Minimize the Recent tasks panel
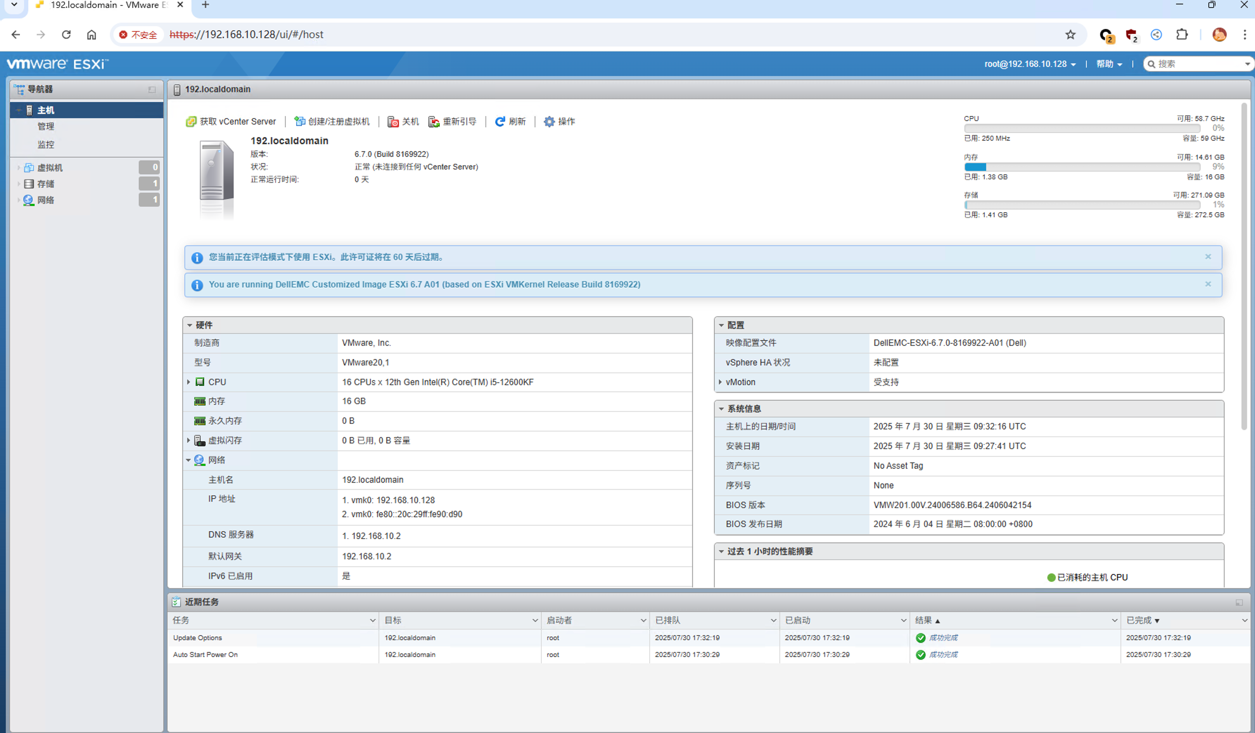 [x=1239, y=603]
